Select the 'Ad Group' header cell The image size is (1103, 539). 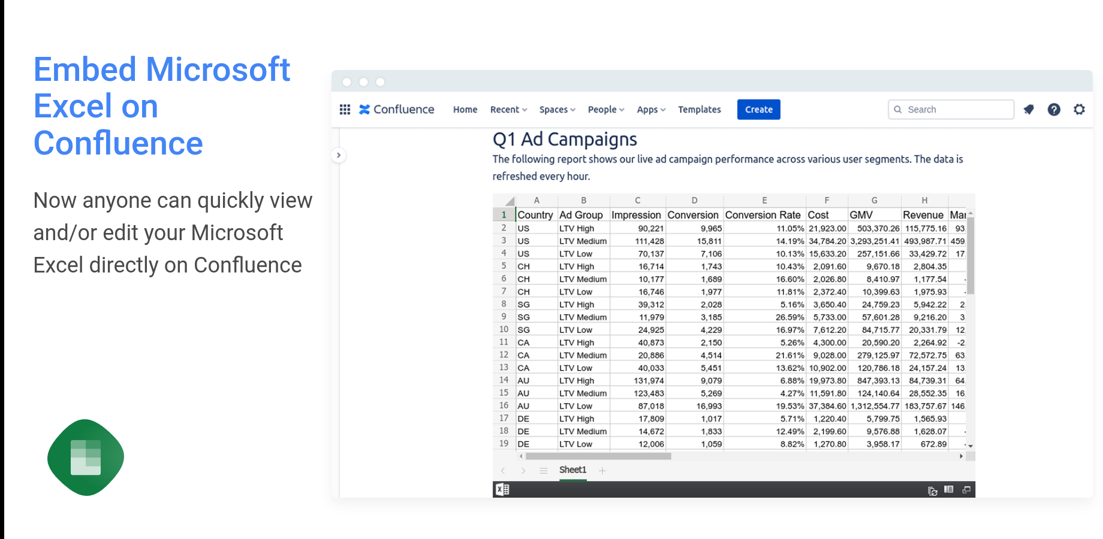click(583, 214)
